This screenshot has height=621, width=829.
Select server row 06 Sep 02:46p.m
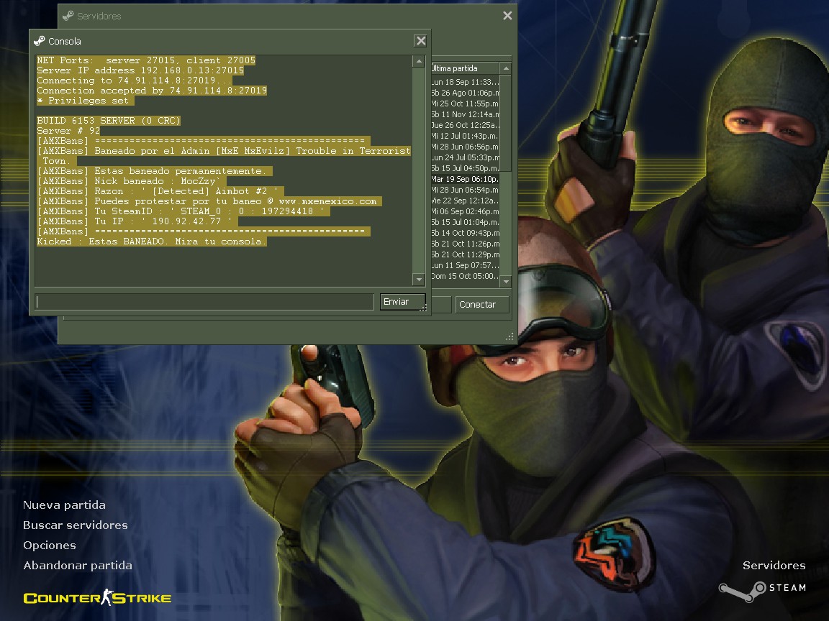[465, 211]
